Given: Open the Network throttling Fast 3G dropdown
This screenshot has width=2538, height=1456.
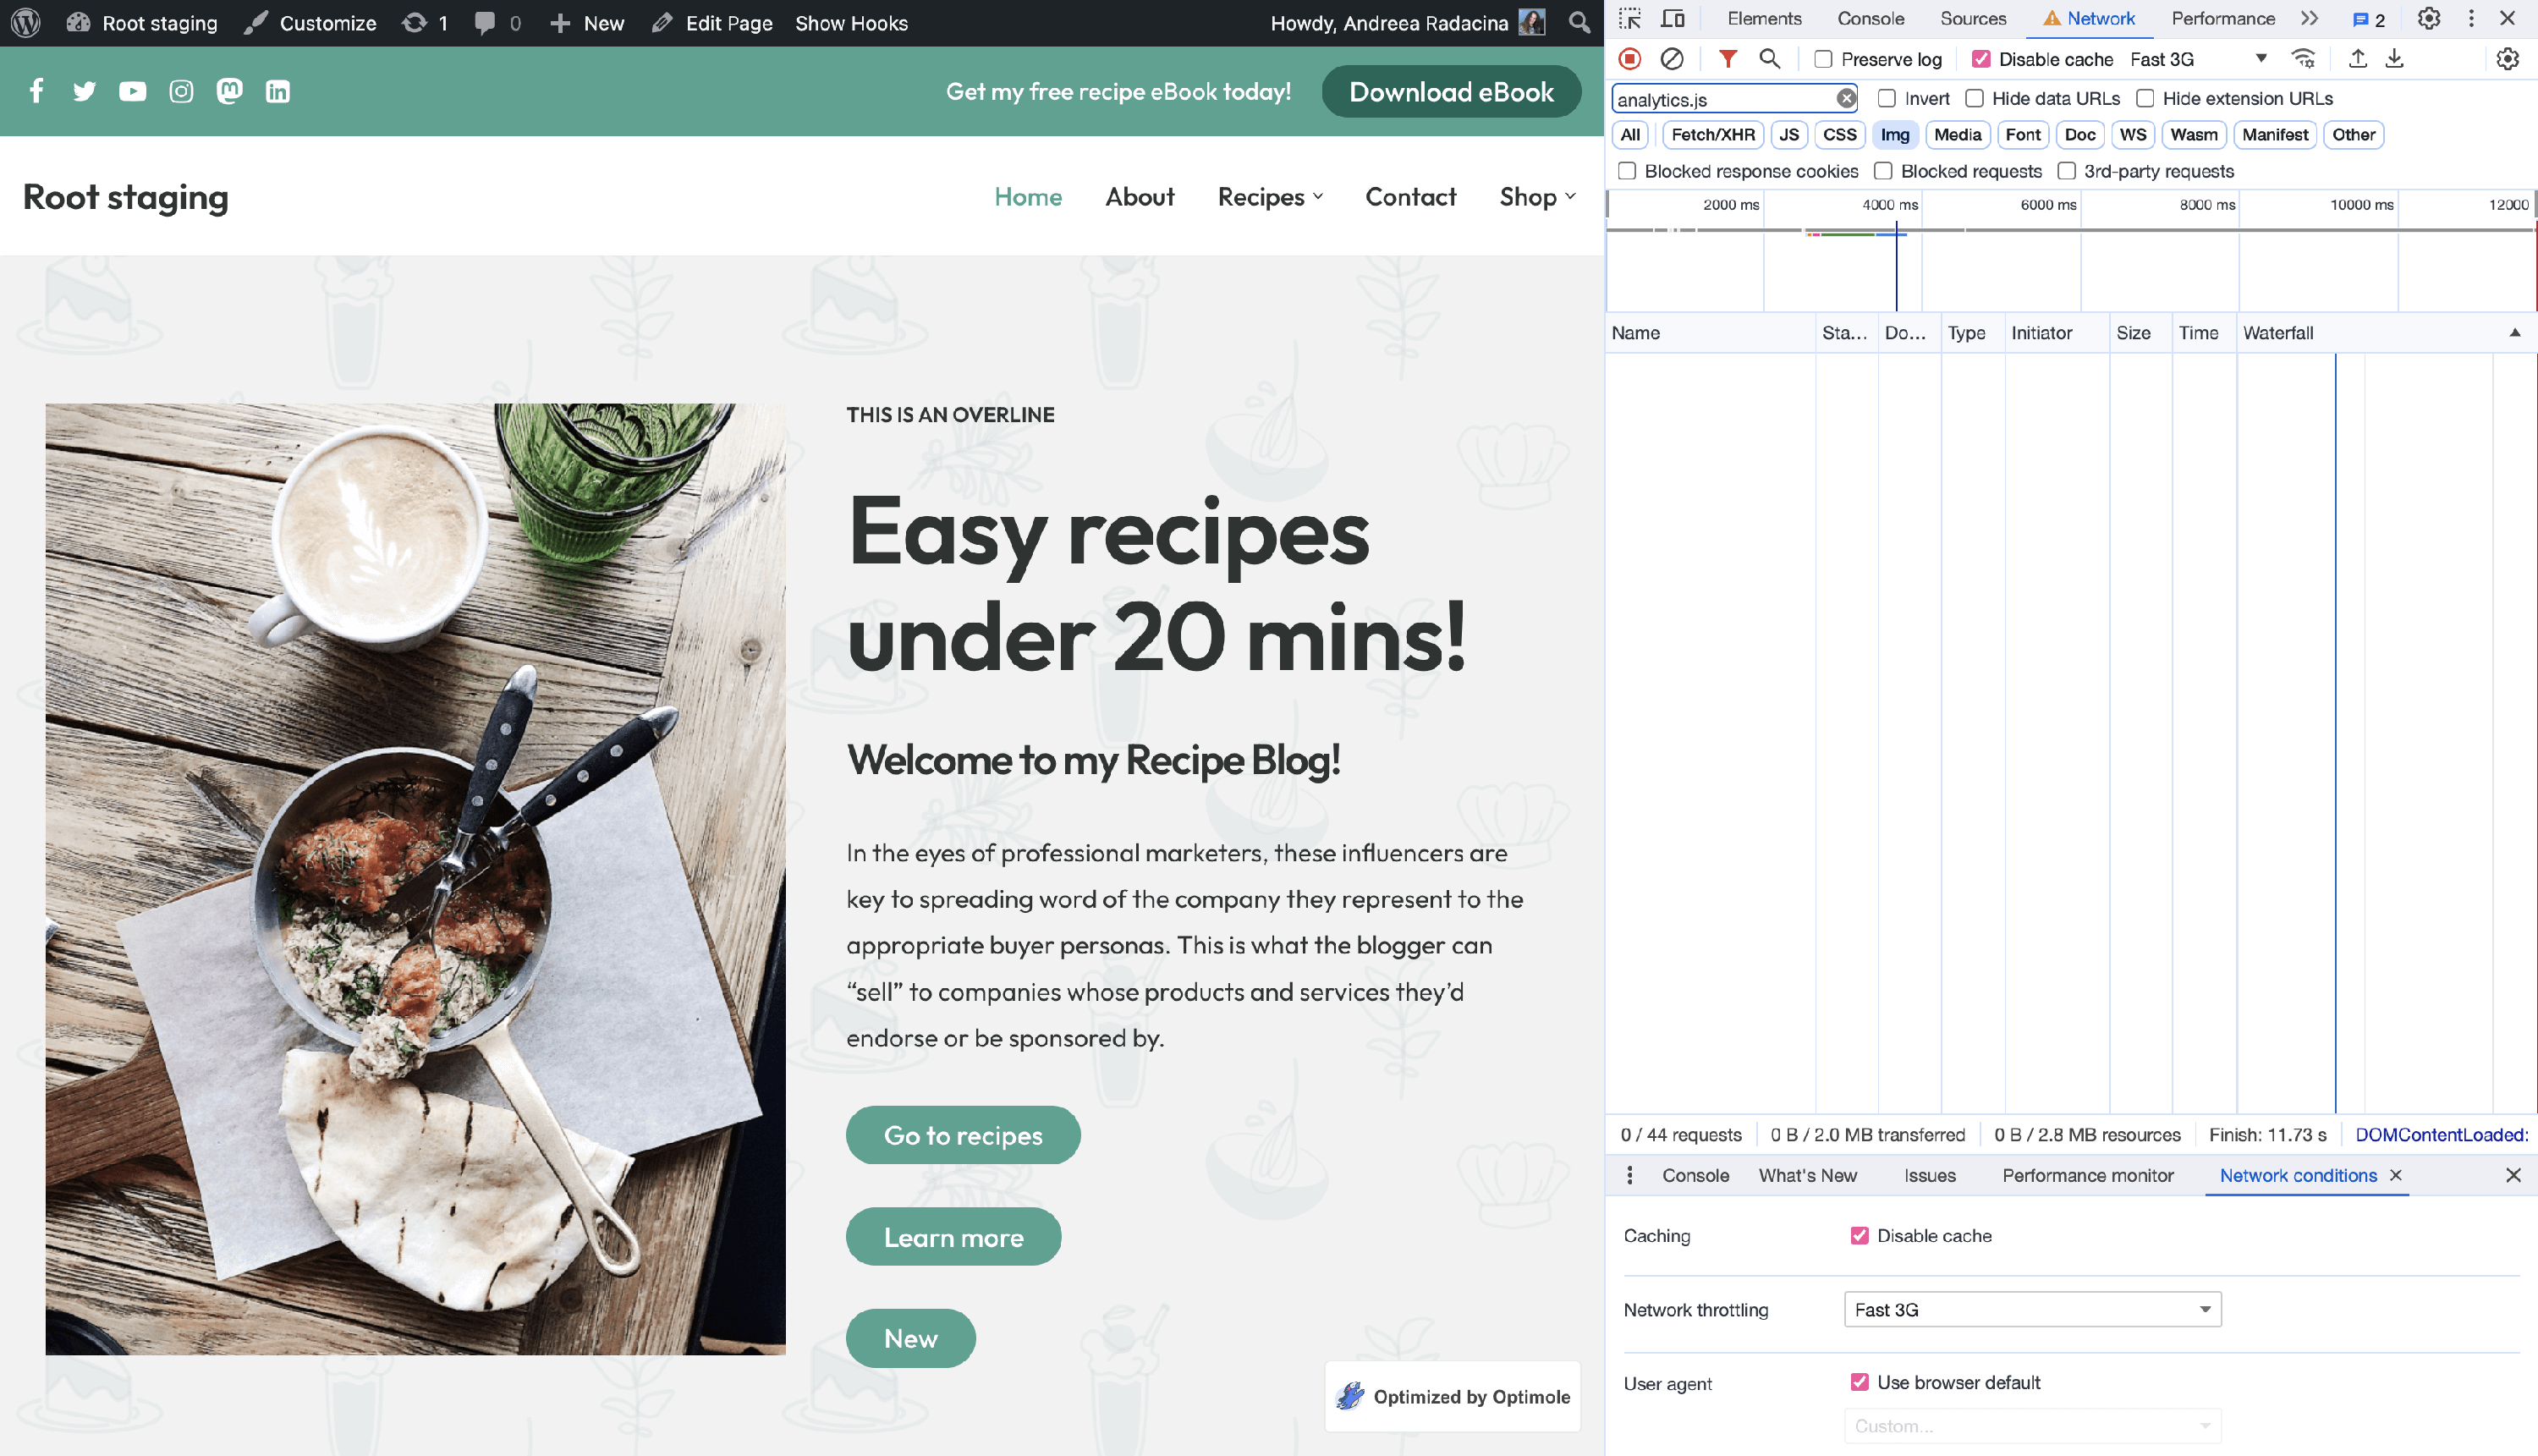Looking at the screenshot, I should (2031, 1309).
